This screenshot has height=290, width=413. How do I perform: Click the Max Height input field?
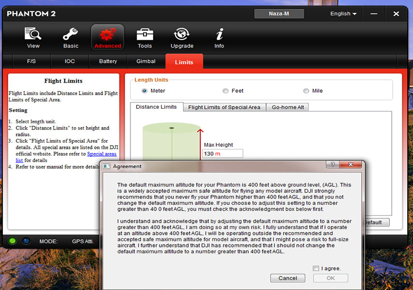(x=223, y=154)
